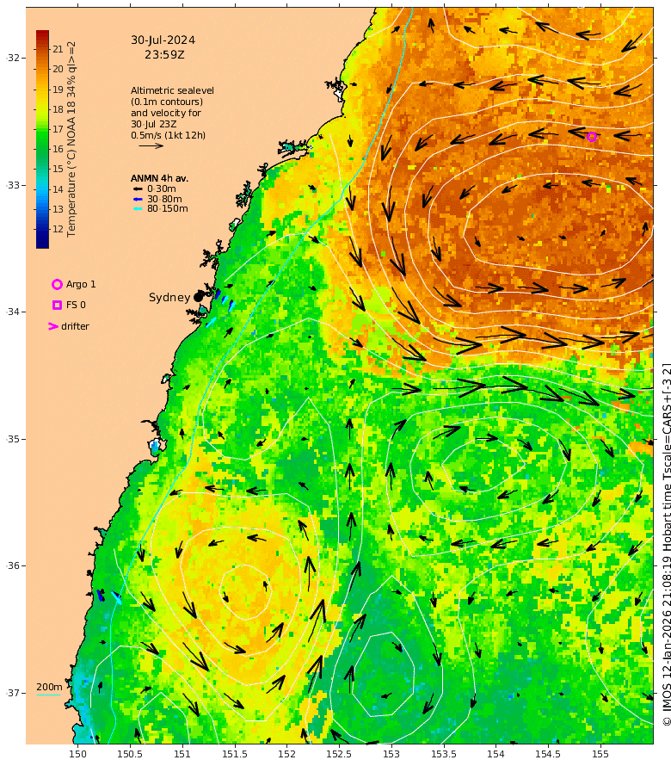Click the dark blue bottom of the temperature colorbar
This screenshot has width=671, height=766.
point(42,244)
